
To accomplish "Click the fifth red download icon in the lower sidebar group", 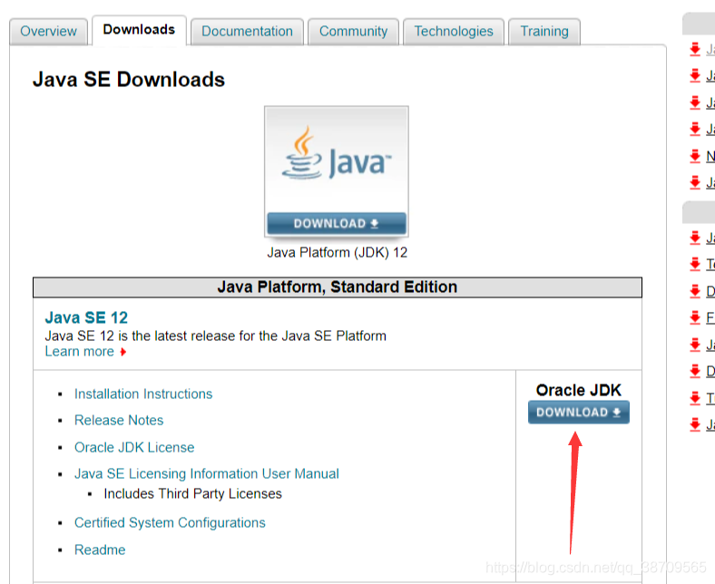I will pyautogui.click(x=695, y=345).
